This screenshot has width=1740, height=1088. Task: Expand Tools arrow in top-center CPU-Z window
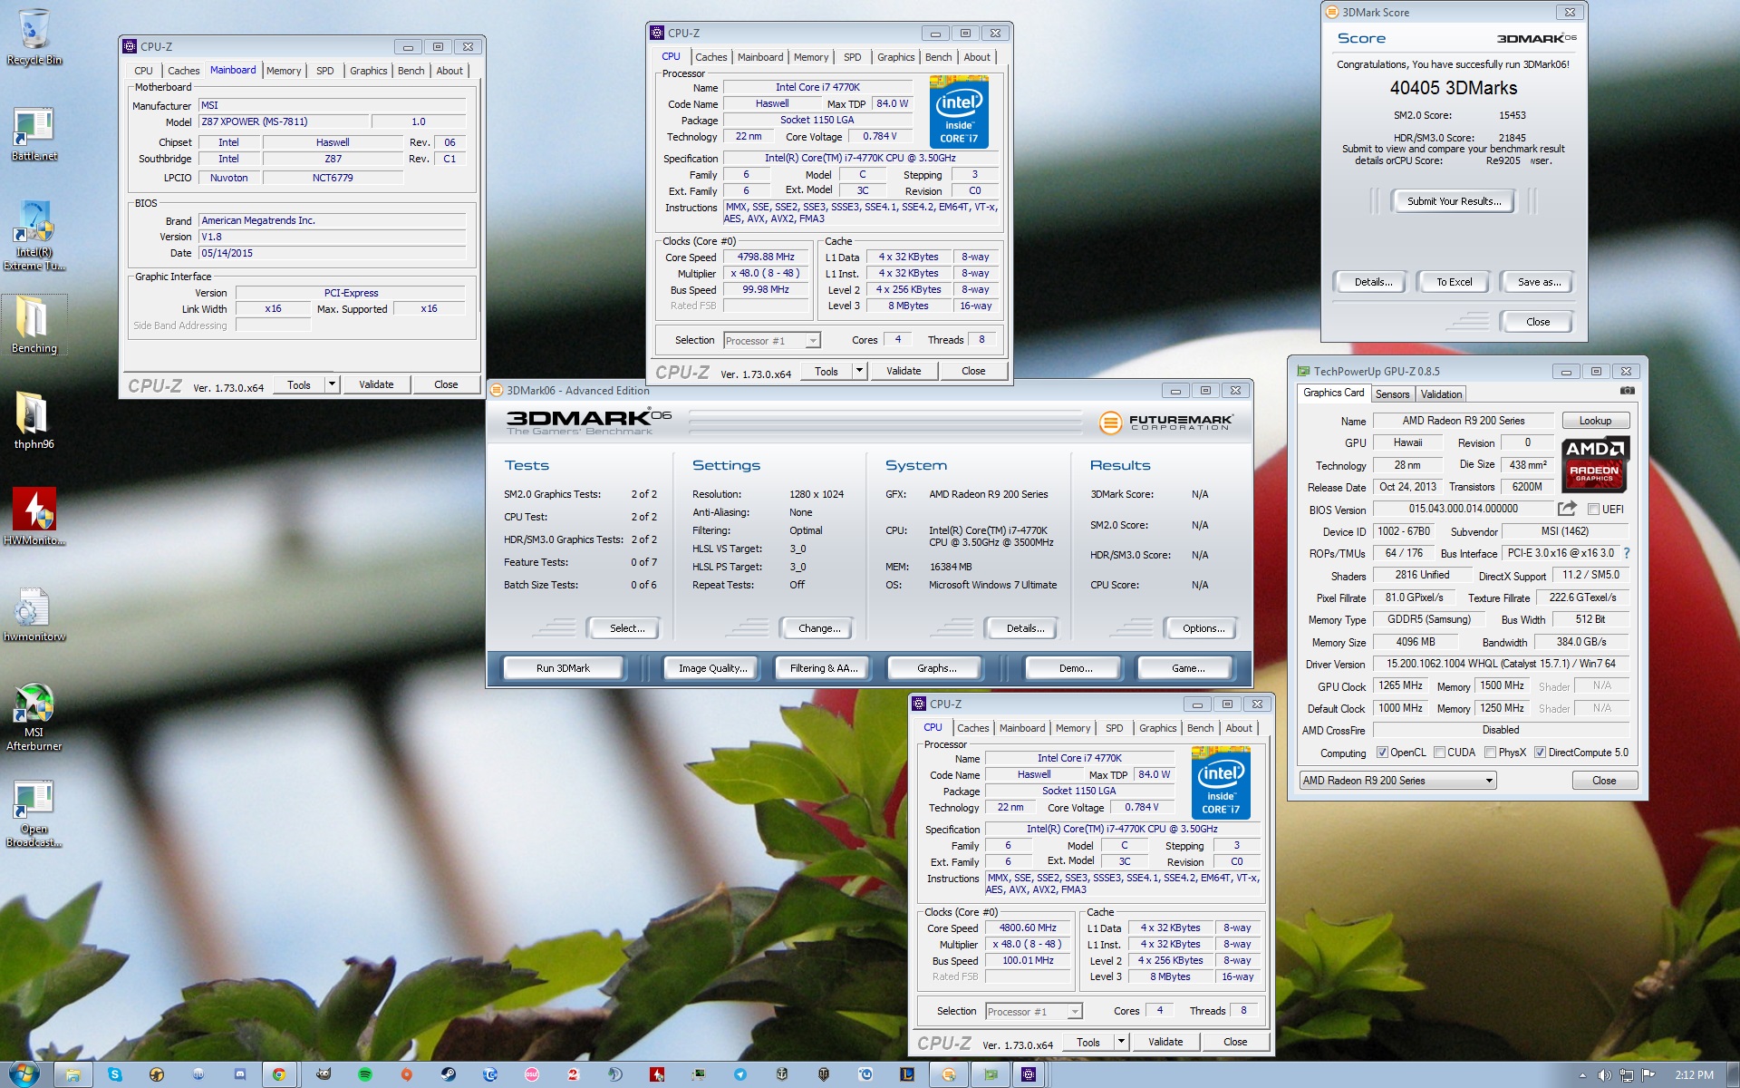859,371
